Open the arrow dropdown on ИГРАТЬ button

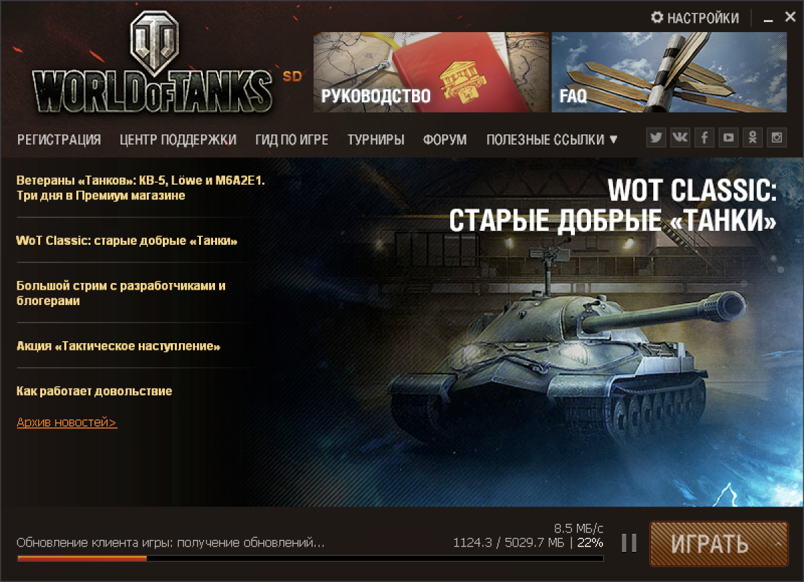point(778,544)
